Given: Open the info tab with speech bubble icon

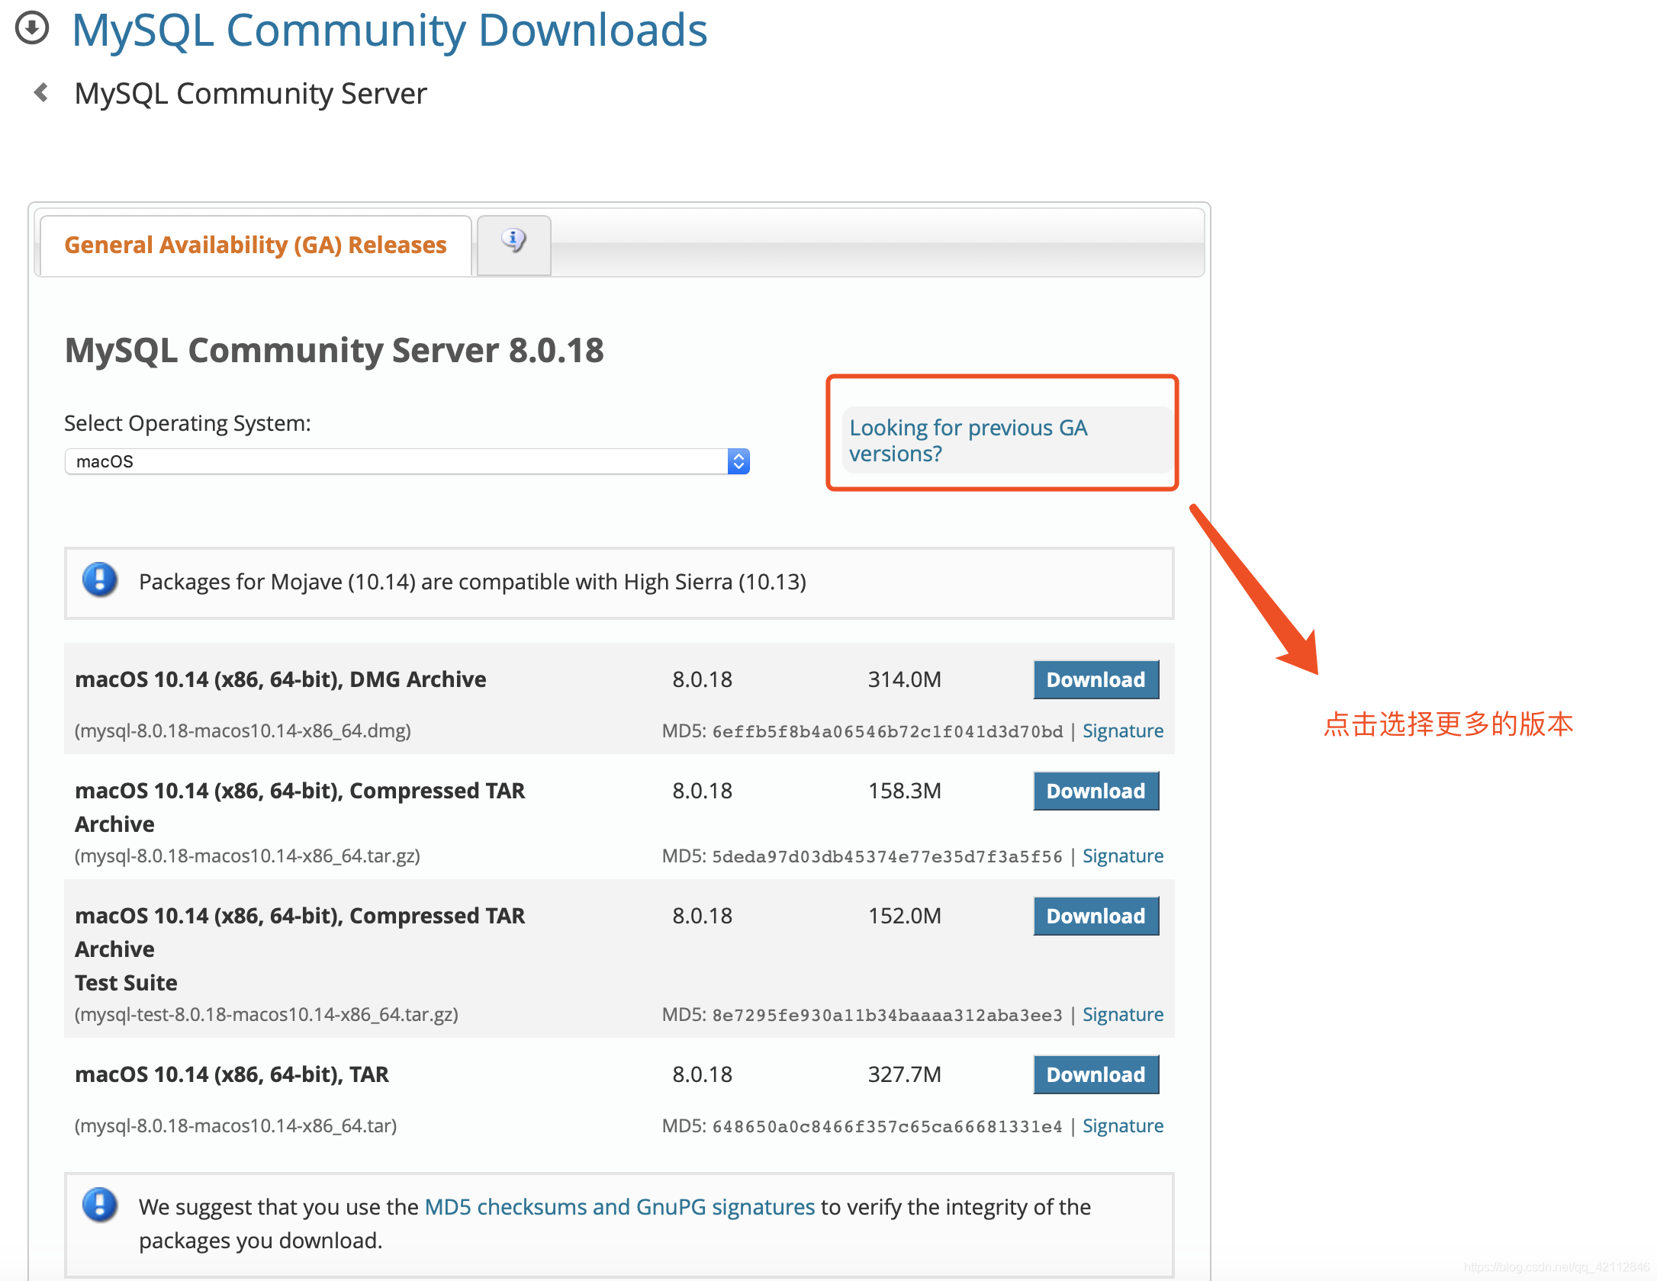Looking at the screenshot, I should coord(513,244).
